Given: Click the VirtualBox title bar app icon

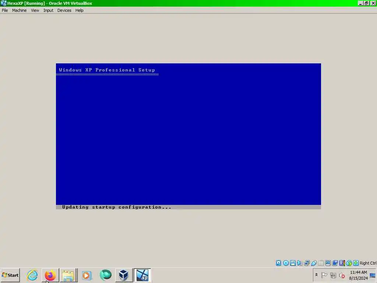Looking at the screenshot, I should coord(3,3).
